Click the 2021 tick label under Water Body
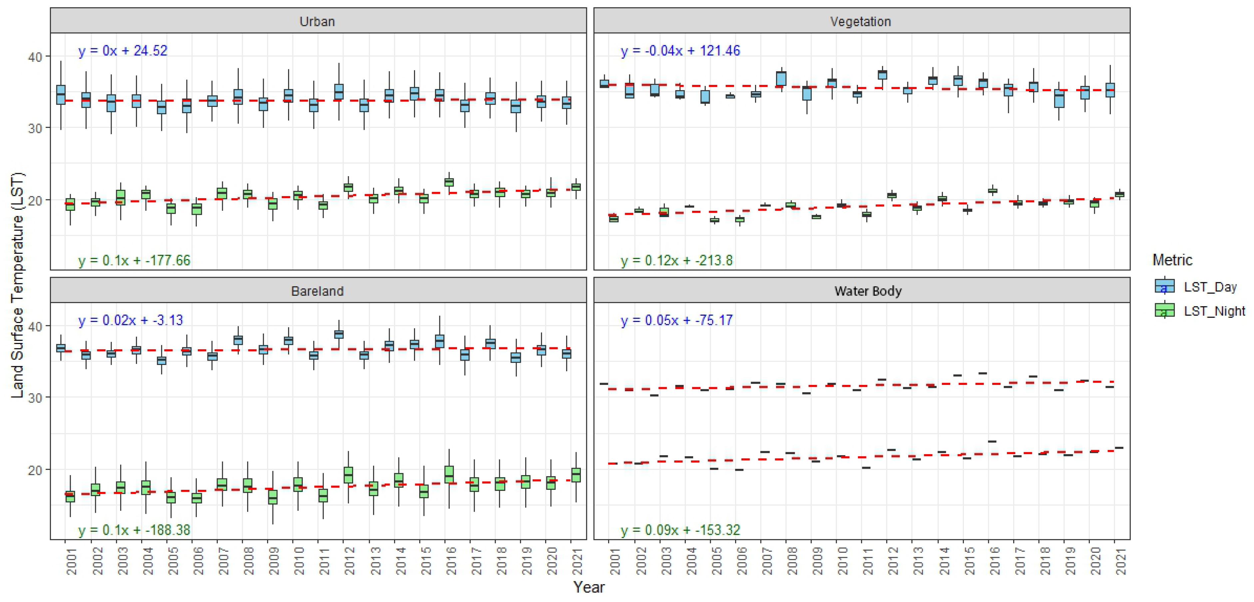The image size is (1254, 602). 1121,561
